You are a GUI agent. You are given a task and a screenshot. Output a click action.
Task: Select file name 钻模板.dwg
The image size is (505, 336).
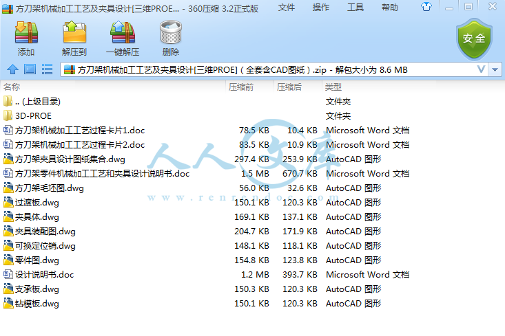[37, 304]
